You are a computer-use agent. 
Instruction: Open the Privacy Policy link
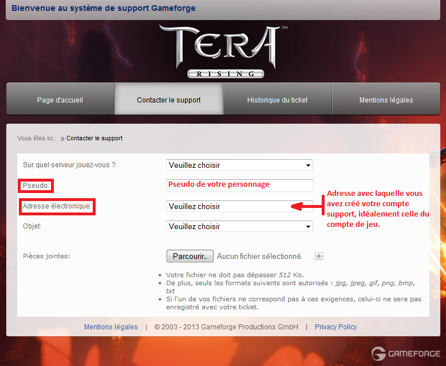click(336, 326)
